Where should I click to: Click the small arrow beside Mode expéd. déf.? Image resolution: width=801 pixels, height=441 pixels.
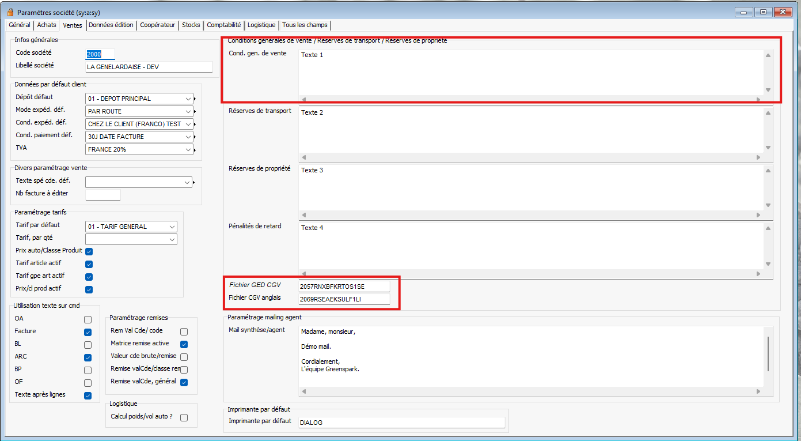point(195,112)
